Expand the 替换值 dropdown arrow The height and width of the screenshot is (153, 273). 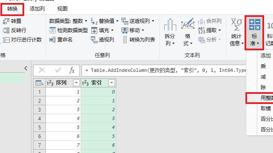[x=117, y=21]
